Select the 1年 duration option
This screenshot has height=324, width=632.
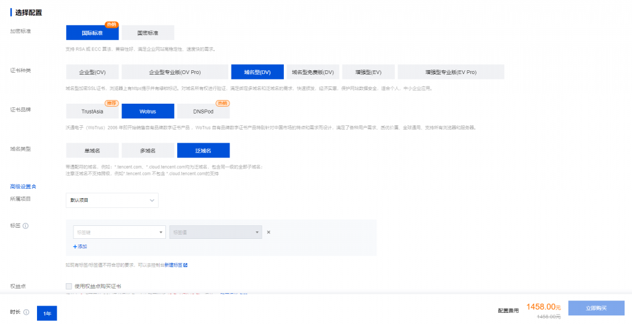coord(47,314)
